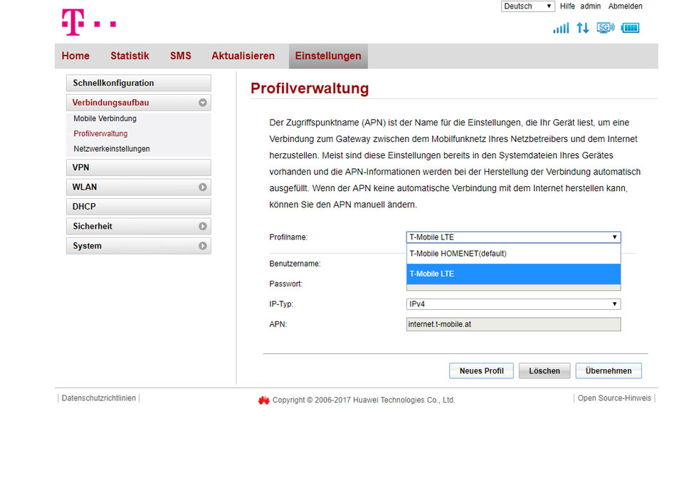Click Neues Profil button
689x481 pixels.
pos(481,371)
